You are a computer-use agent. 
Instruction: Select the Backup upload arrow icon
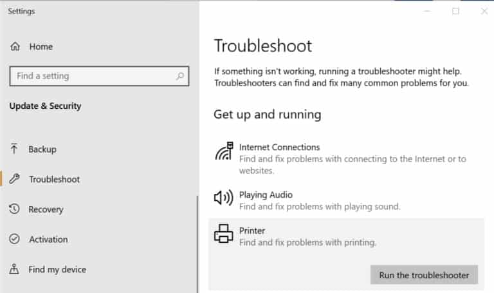click(x=14, y=149)
